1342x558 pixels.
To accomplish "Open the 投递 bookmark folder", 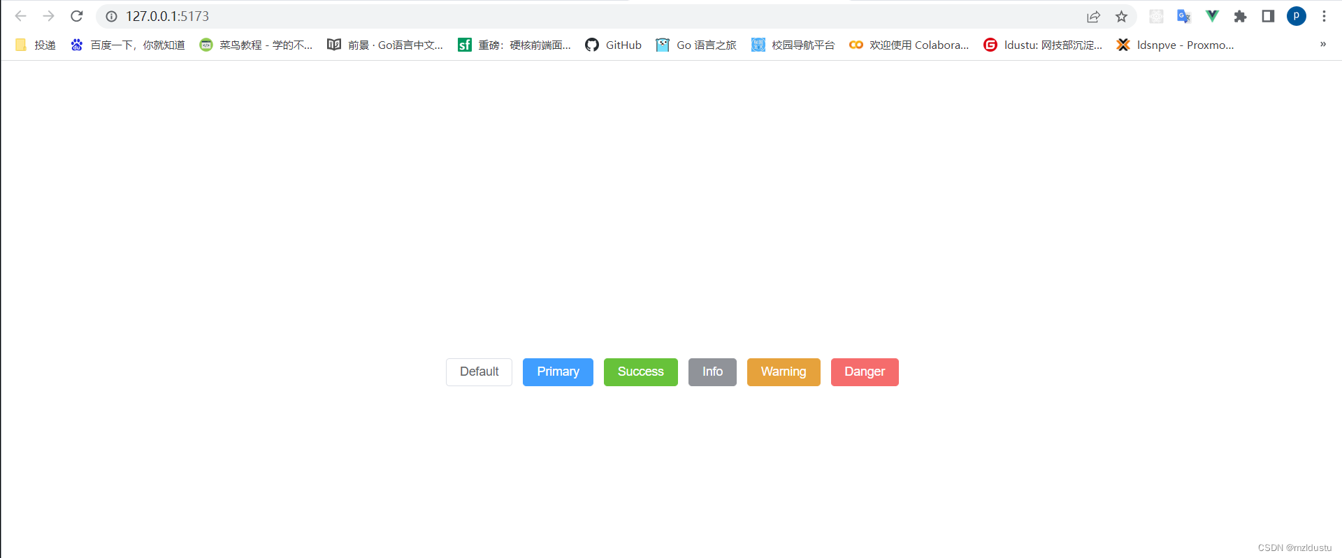I will 35,45.
